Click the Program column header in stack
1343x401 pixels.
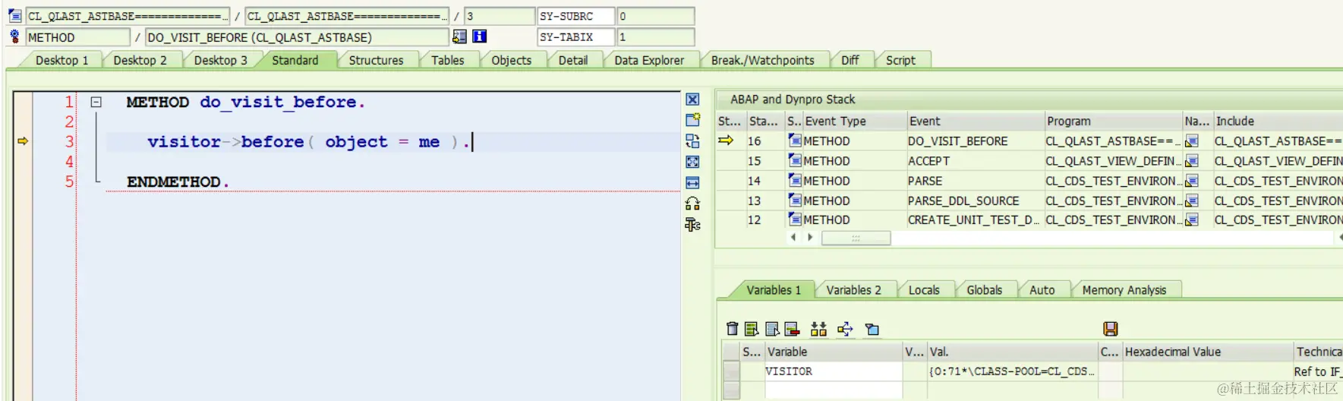click(x=1113, y=121)
